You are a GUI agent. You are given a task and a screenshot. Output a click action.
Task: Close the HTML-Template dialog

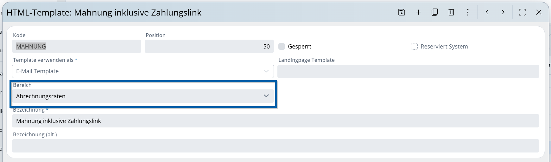click(539, 12)
